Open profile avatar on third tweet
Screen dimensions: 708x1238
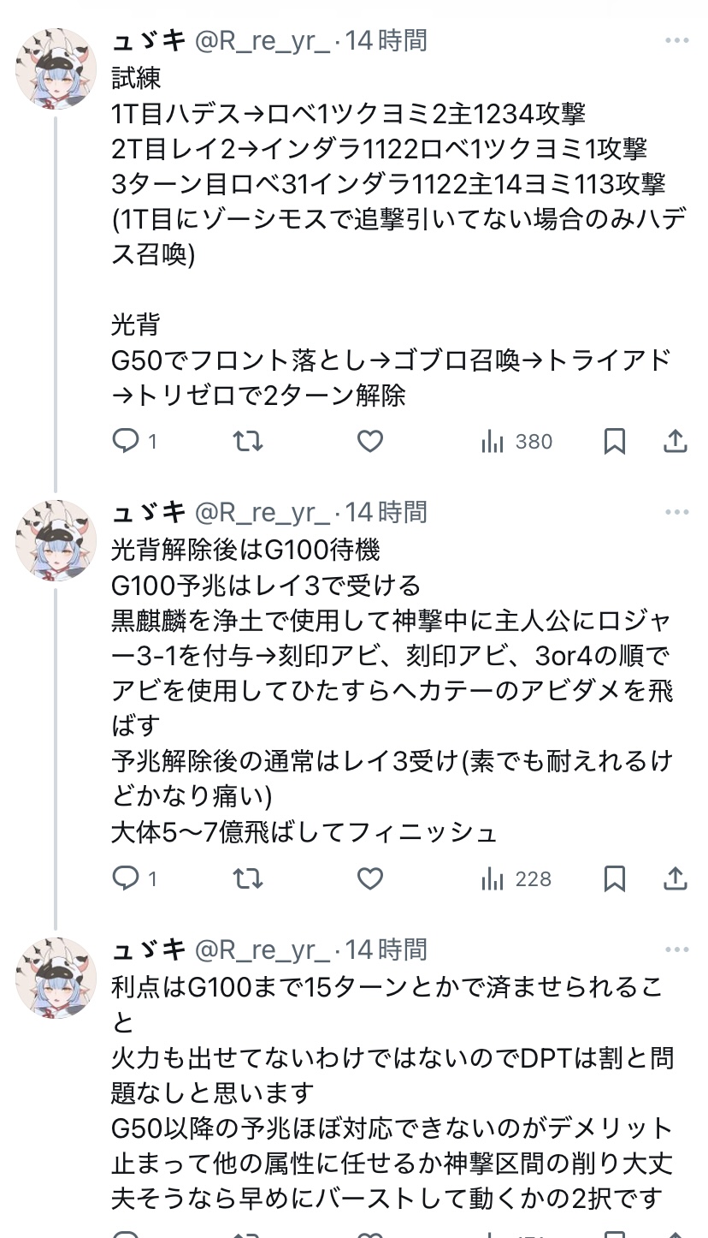coord(56,977)
